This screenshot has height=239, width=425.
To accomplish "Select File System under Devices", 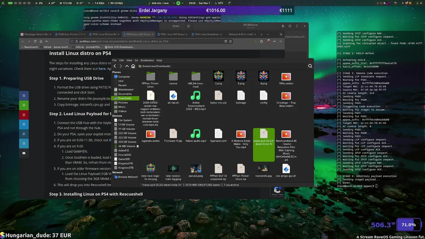I will tap(125, 120).
